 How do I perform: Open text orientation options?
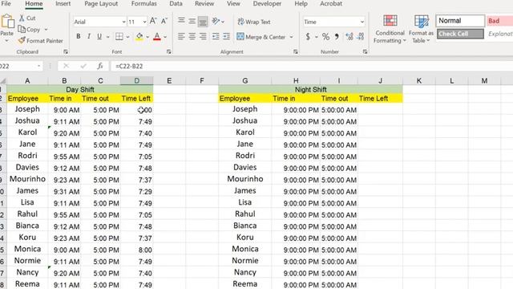click(x=218, y=22)
